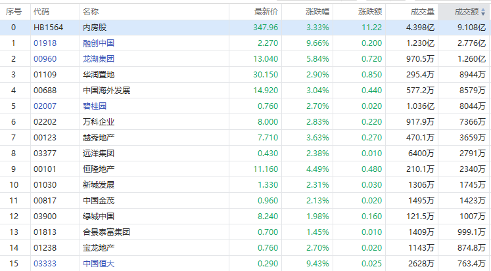Click the 代码 column header
The width and height of the screenshot is (491, 271).
pos(41,12)
